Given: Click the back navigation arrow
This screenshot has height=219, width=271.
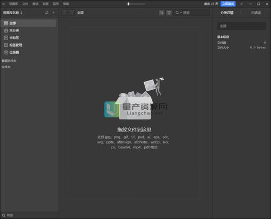Looking at the screenshot, I should click(x=64, y=12).
